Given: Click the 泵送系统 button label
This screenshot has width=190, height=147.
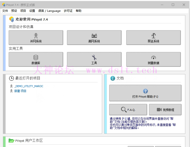Looking at the screenshot, I should coord(154,41).
